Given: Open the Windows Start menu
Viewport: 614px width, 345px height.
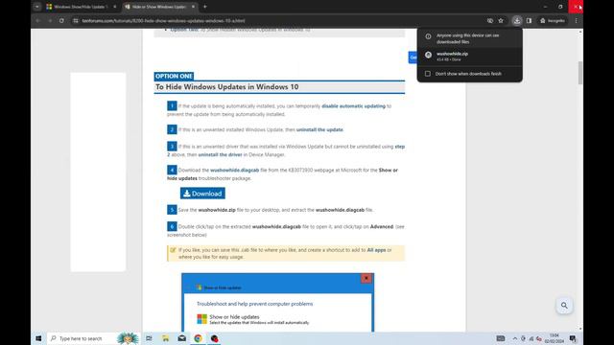Looking at the screenshot, I should click(x=38, y=338).
